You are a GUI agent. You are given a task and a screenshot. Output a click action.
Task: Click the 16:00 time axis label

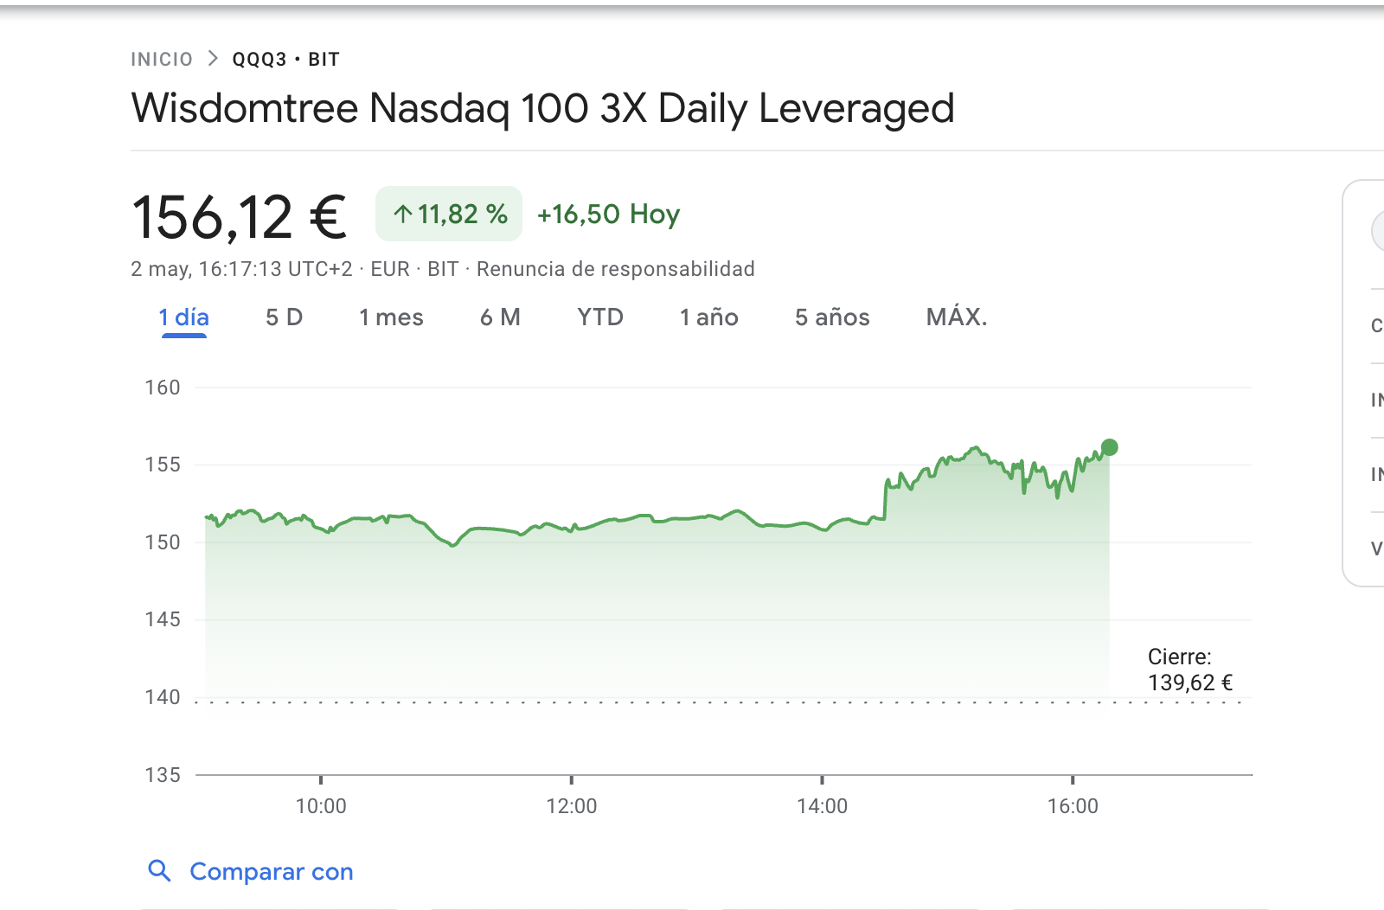[1073, 806]
